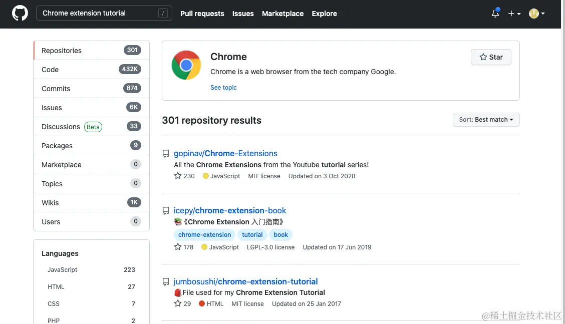Click the repo icon beside gopinav/Chrome-Extensions
The image size is (565, 324).
click(x=166, y=154)
